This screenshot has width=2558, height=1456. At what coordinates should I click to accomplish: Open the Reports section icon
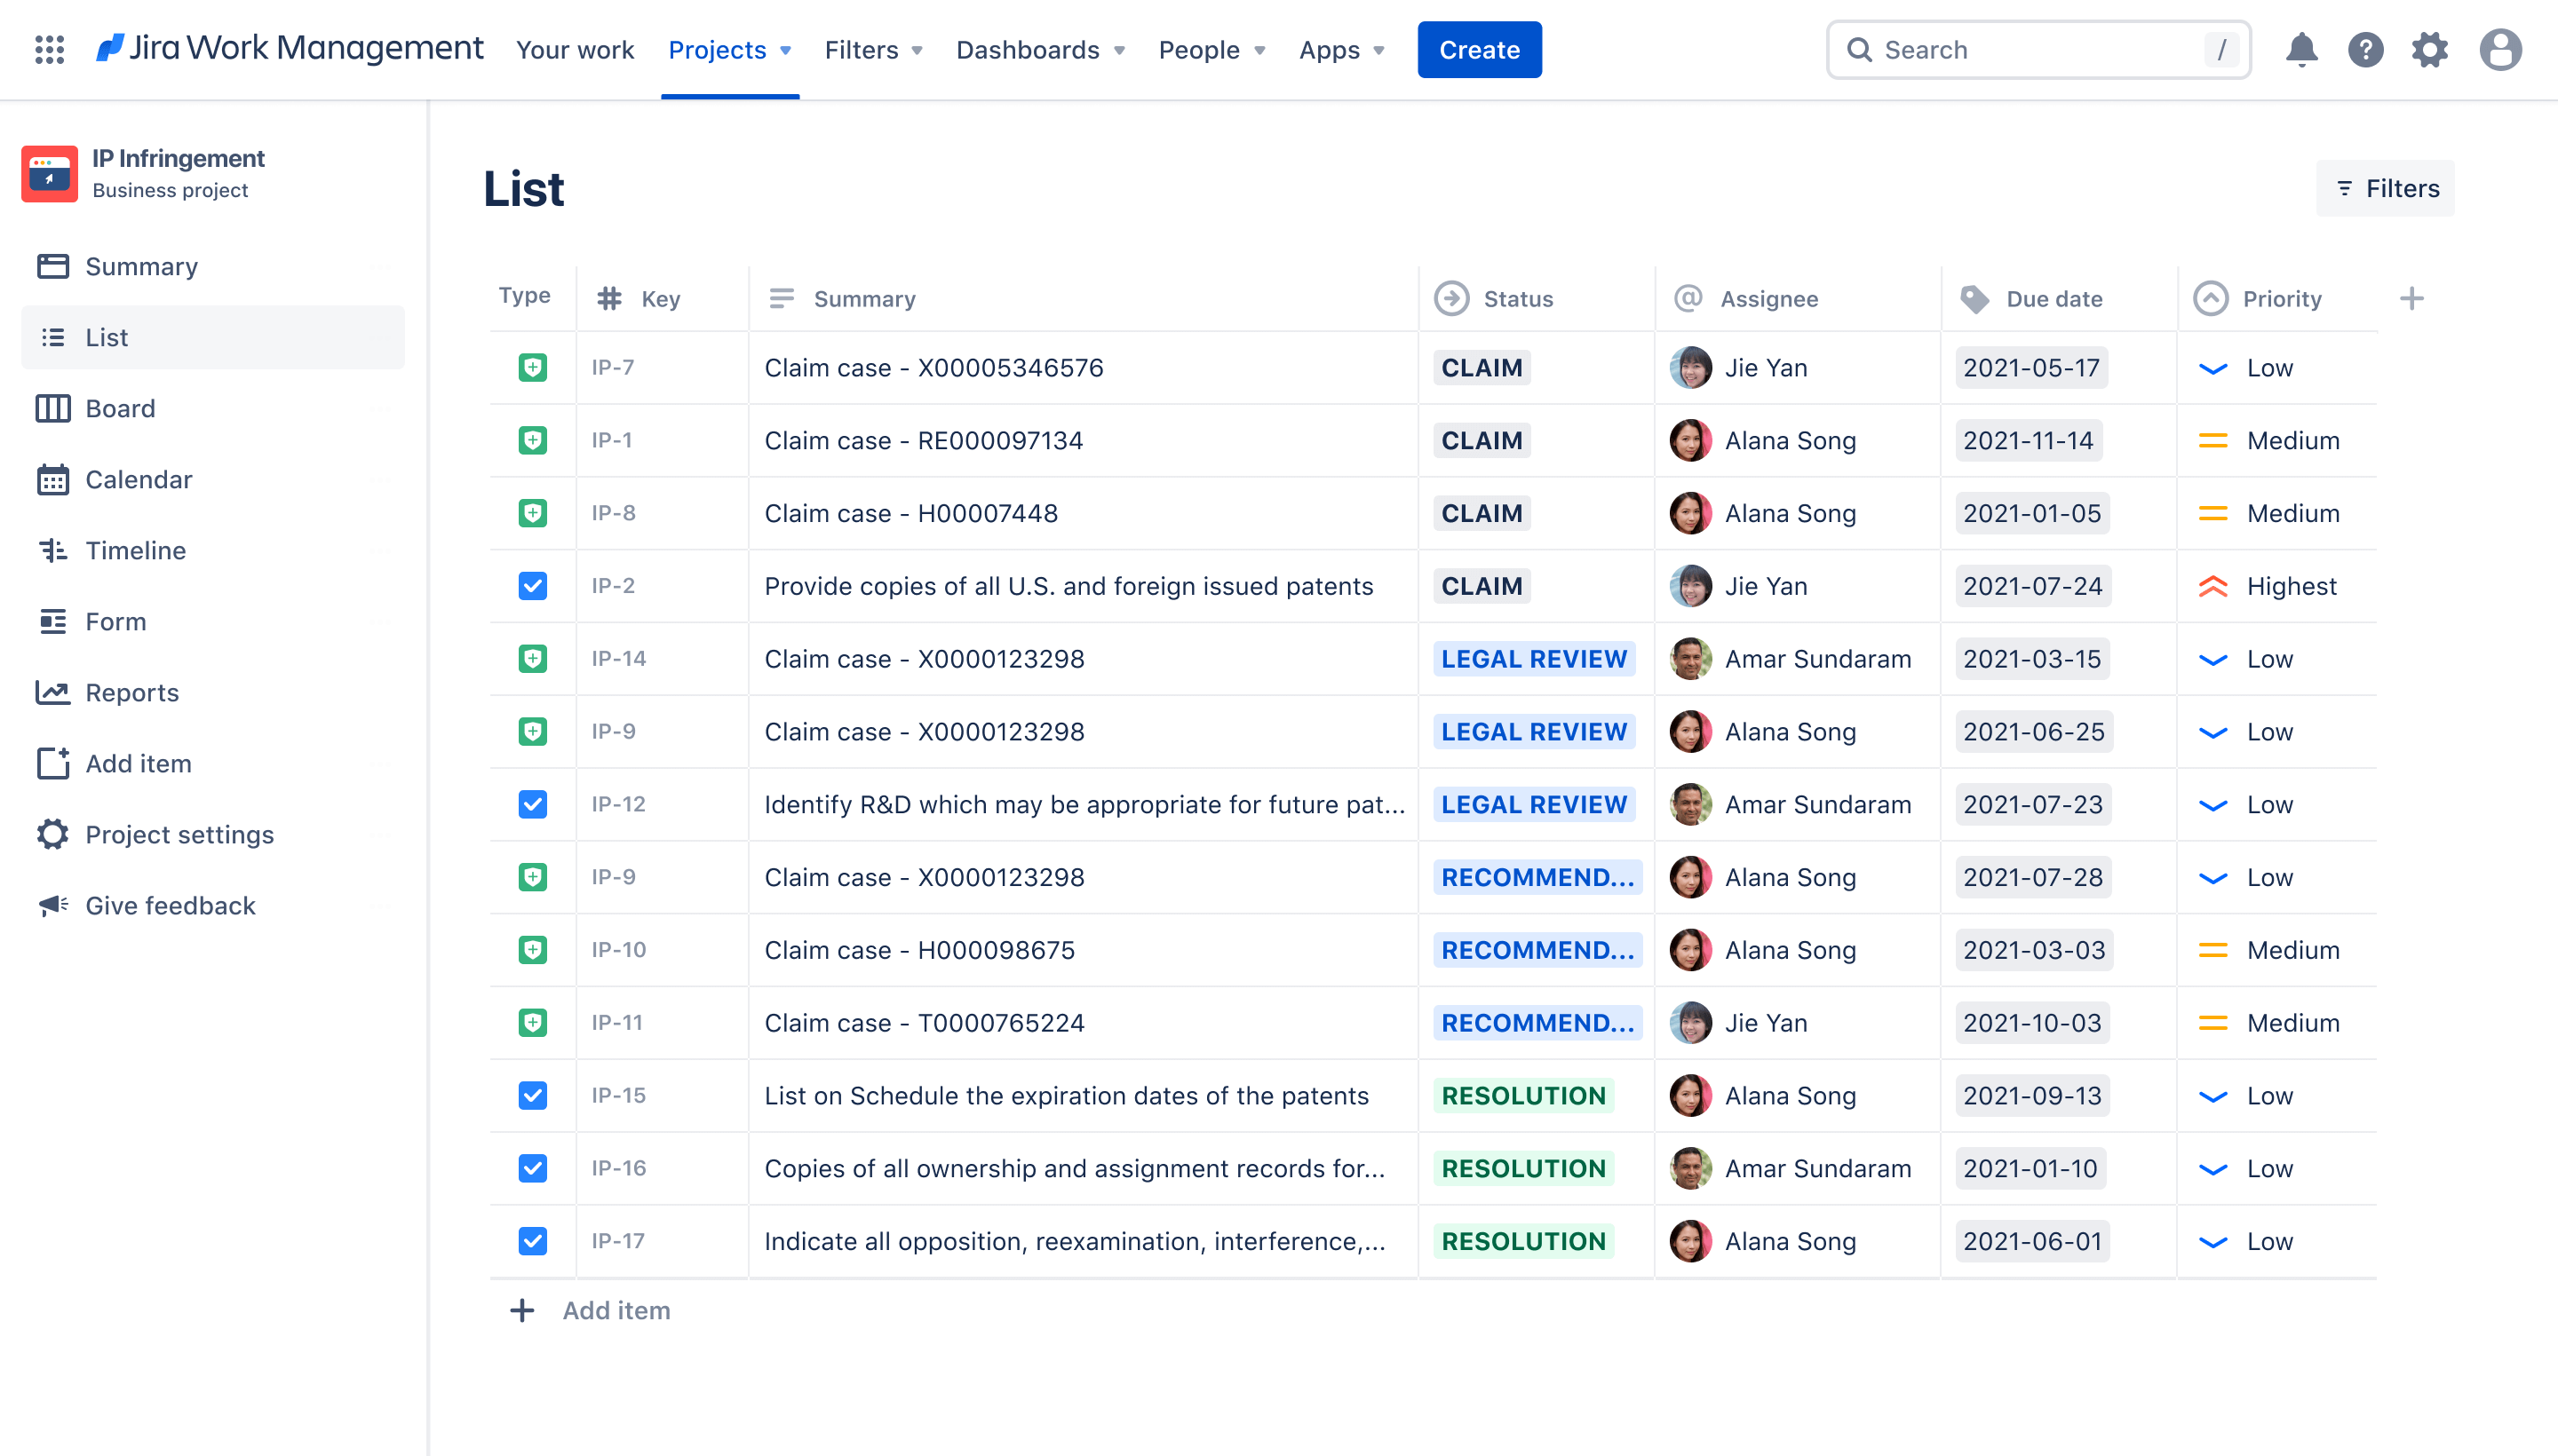(51, 692)
